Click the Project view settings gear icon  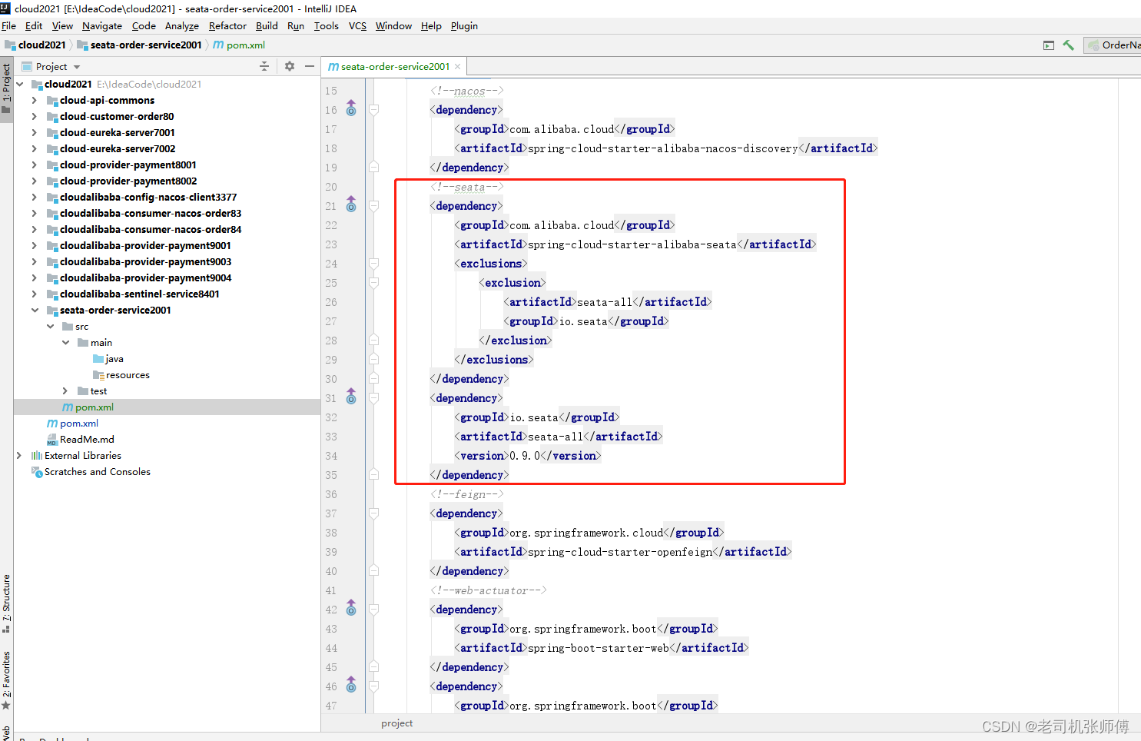290,67
